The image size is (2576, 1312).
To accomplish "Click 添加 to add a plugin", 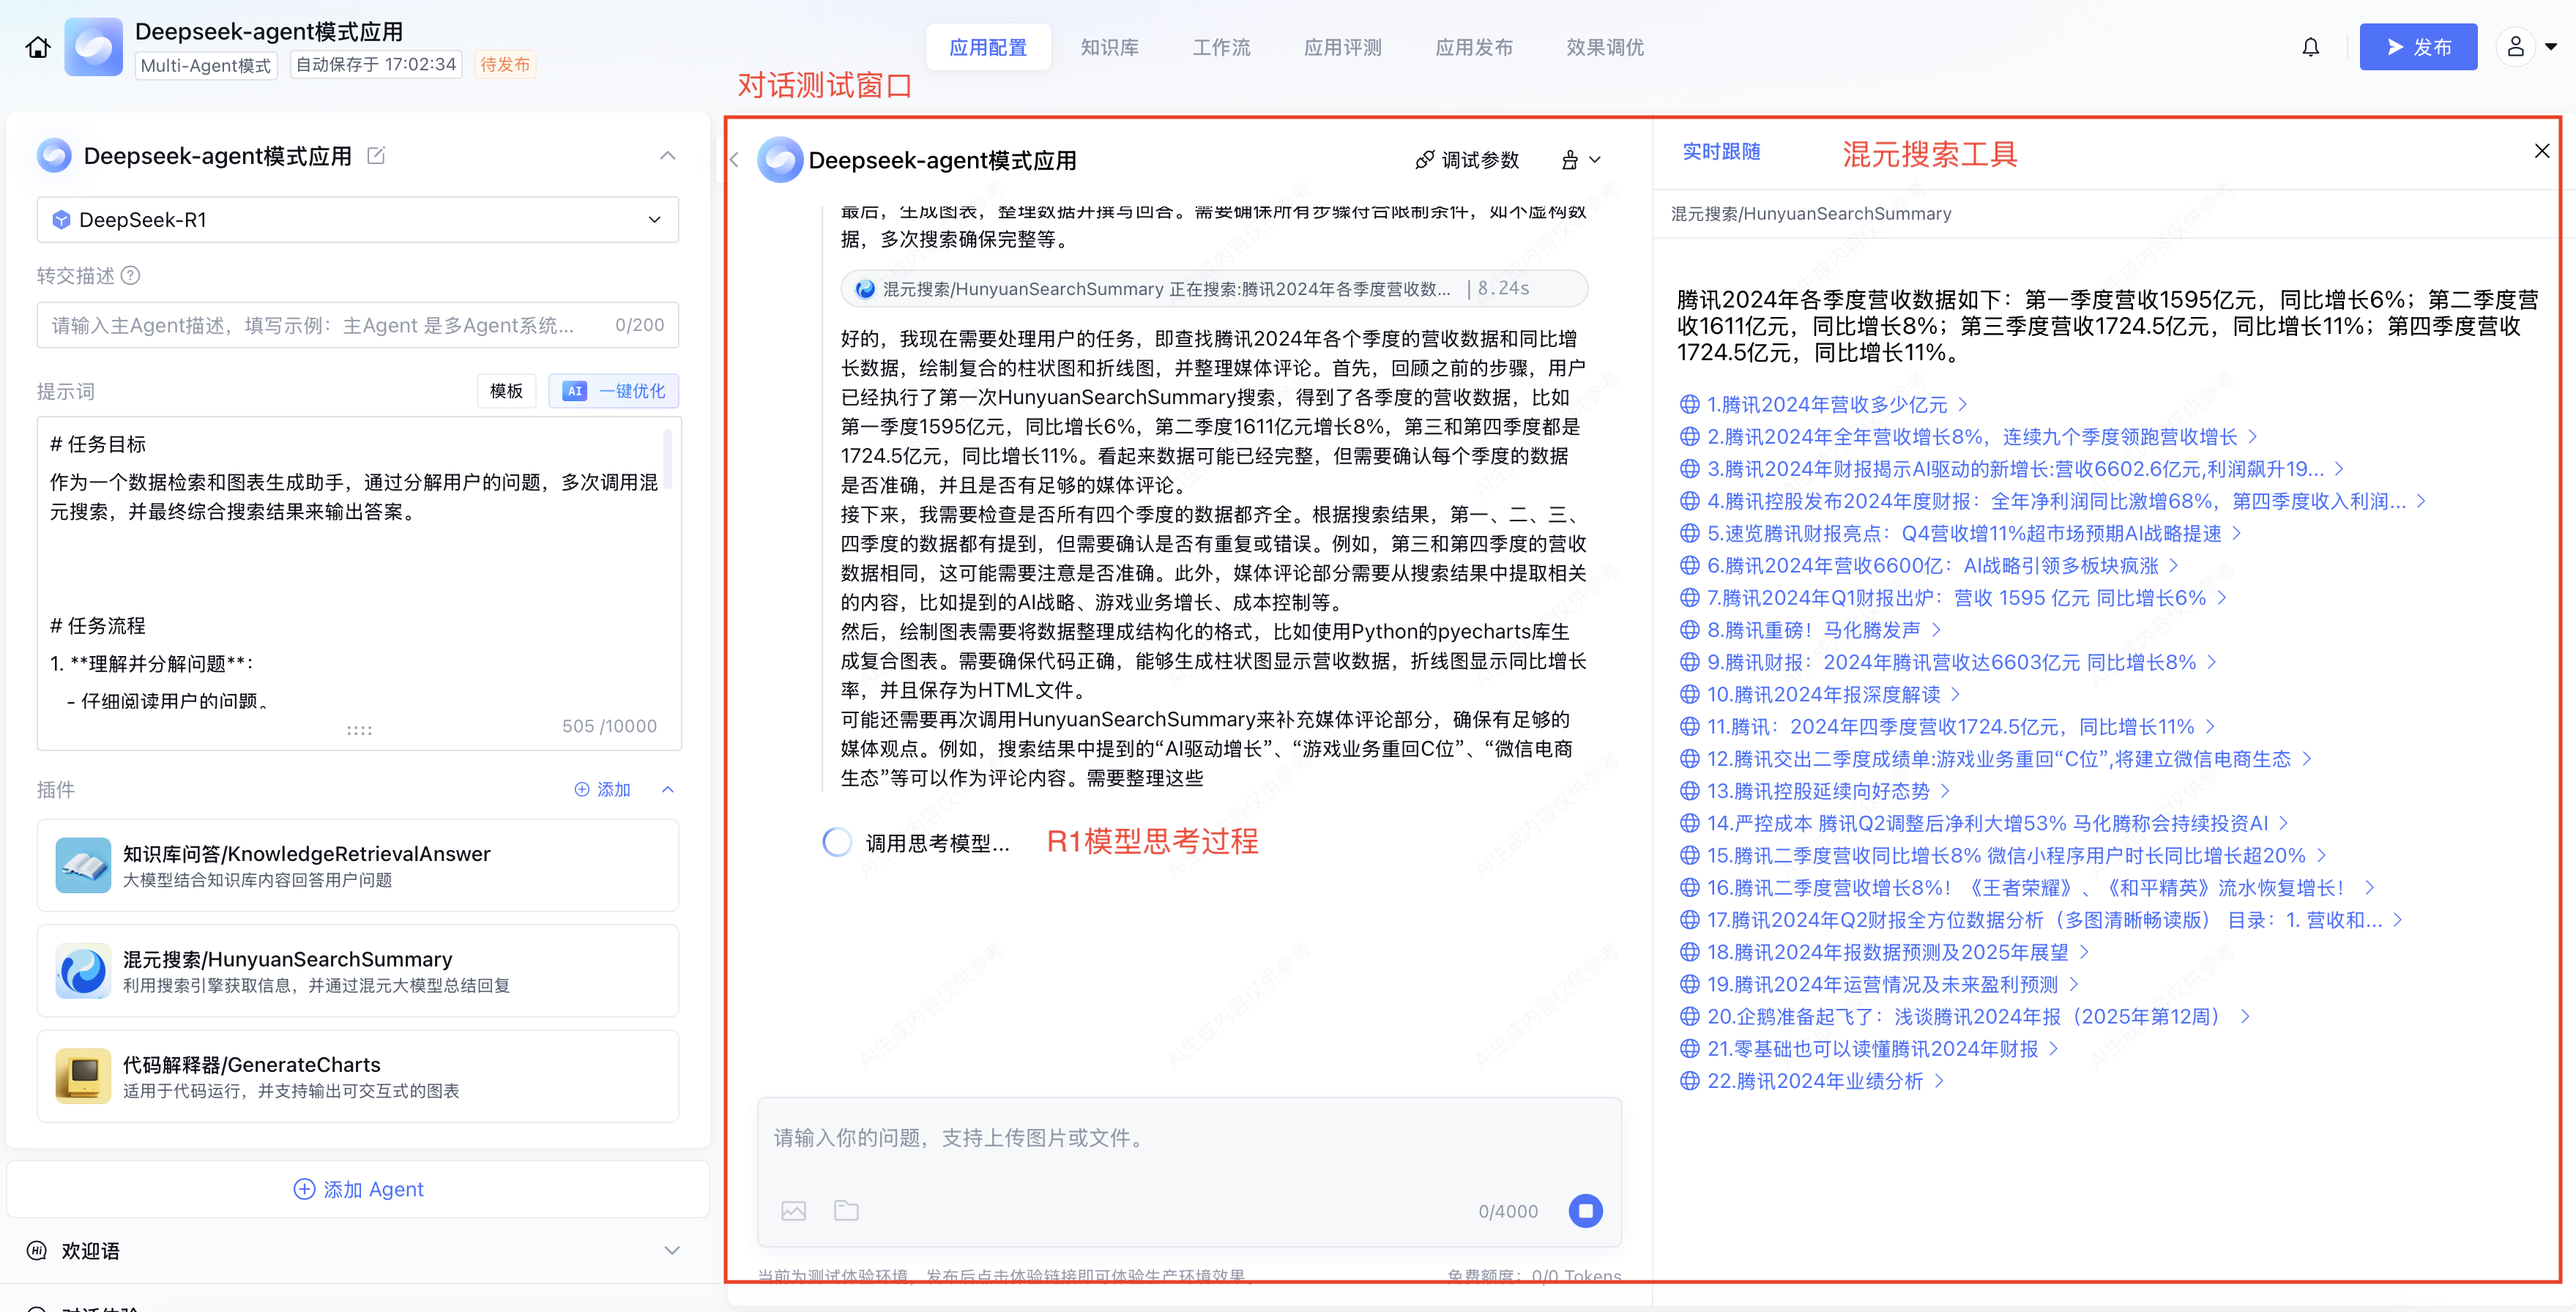I will 603,789.
